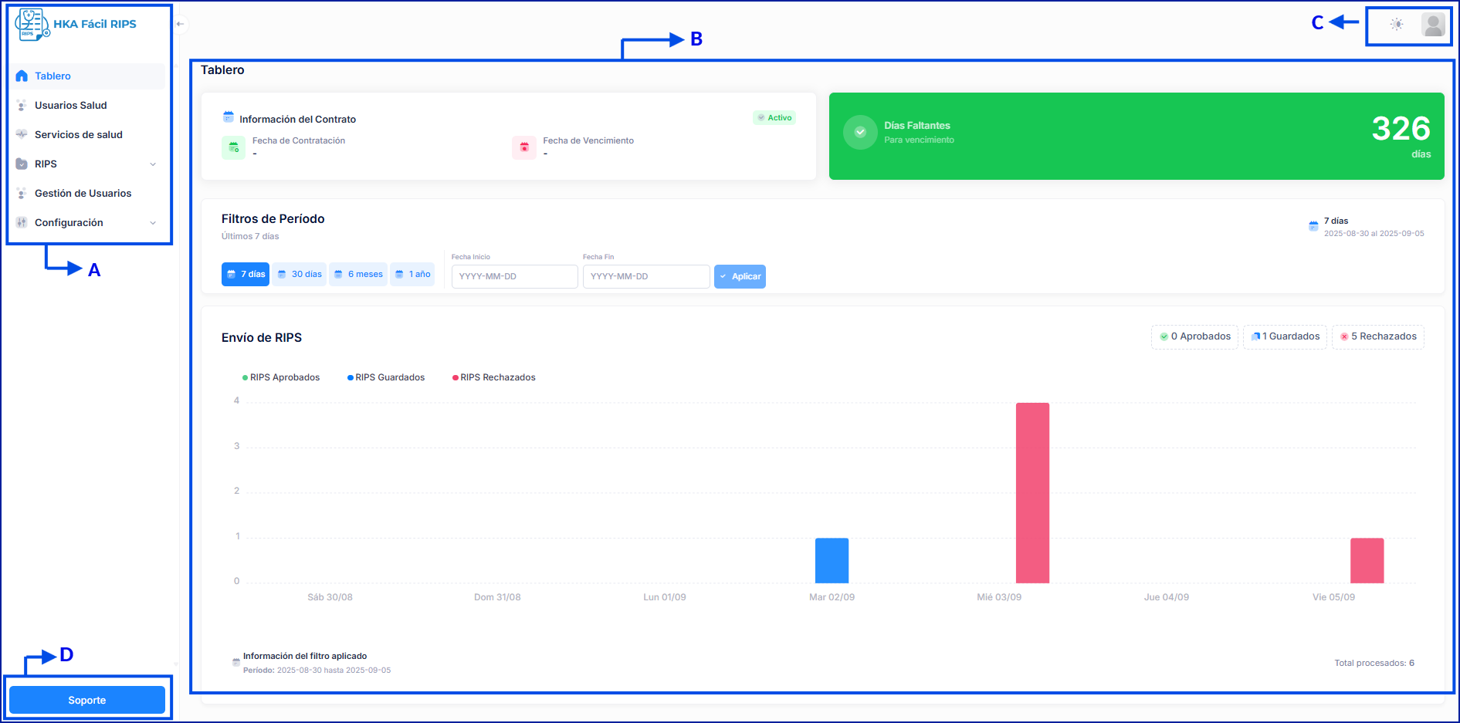Click the HKA Fácil RIPS logo icon
This screenshot has height=723, width=1460.
(x=32, y=24)
